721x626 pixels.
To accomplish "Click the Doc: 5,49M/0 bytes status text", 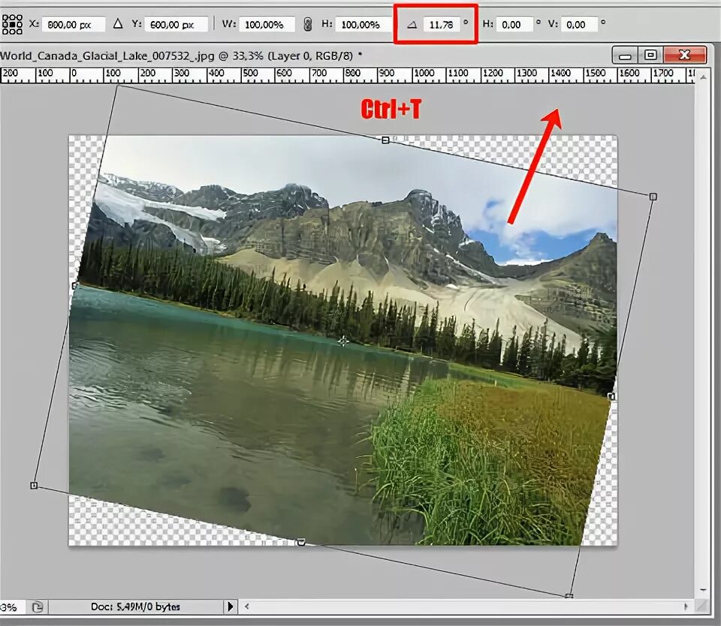I will pyautogui.click(x=135, y=606).
